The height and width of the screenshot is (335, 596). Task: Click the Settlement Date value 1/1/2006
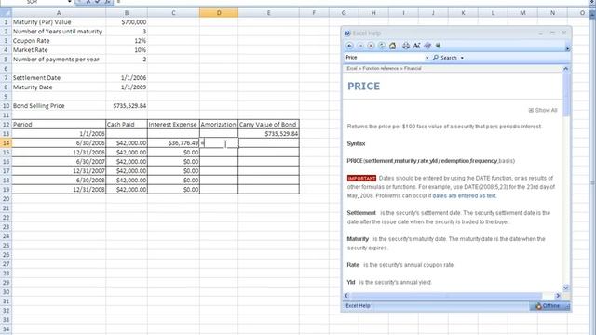(x=127, y=78)
